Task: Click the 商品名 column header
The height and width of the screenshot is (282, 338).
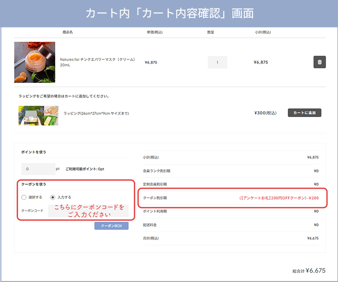Action: coord(68,32)
